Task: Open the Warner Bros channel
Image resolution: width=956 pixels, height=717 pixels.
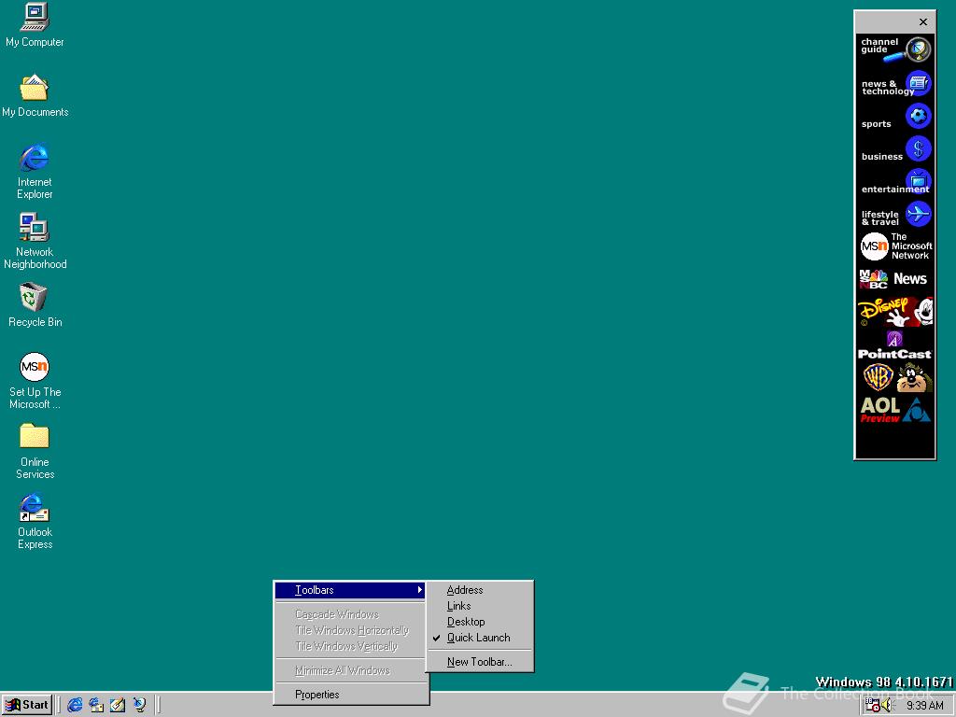Action: [x=895, y=377]
